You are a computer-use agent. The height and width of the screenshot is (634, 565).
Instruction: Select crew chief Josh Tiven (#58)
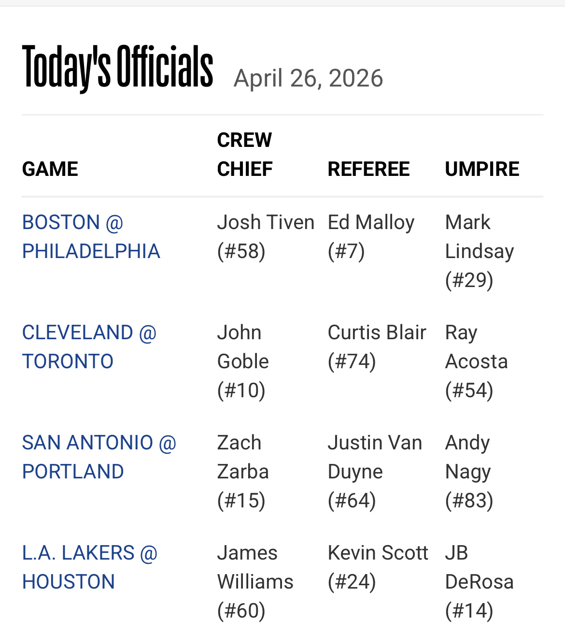tap(266, 237)
